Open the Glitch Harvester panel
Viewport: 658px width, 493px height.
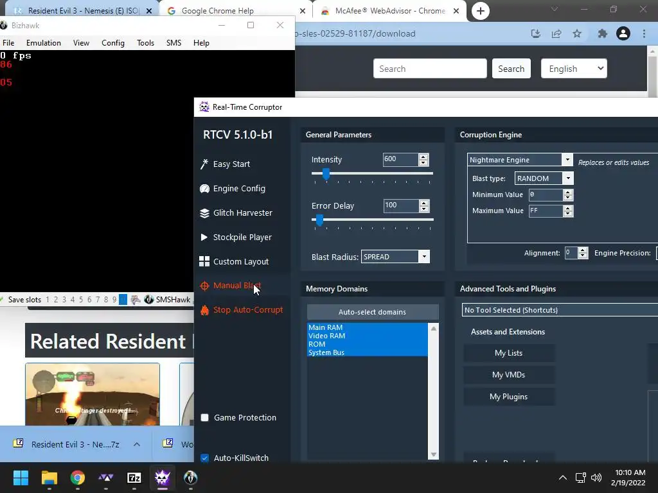(x=236, y=213)
